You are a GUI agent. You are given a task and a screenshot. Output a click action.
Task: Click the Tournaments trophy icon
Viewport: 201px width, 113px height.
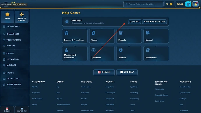(x=4, y=40)
